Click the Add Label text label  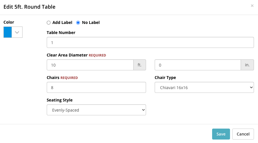[x=62, y=22]
